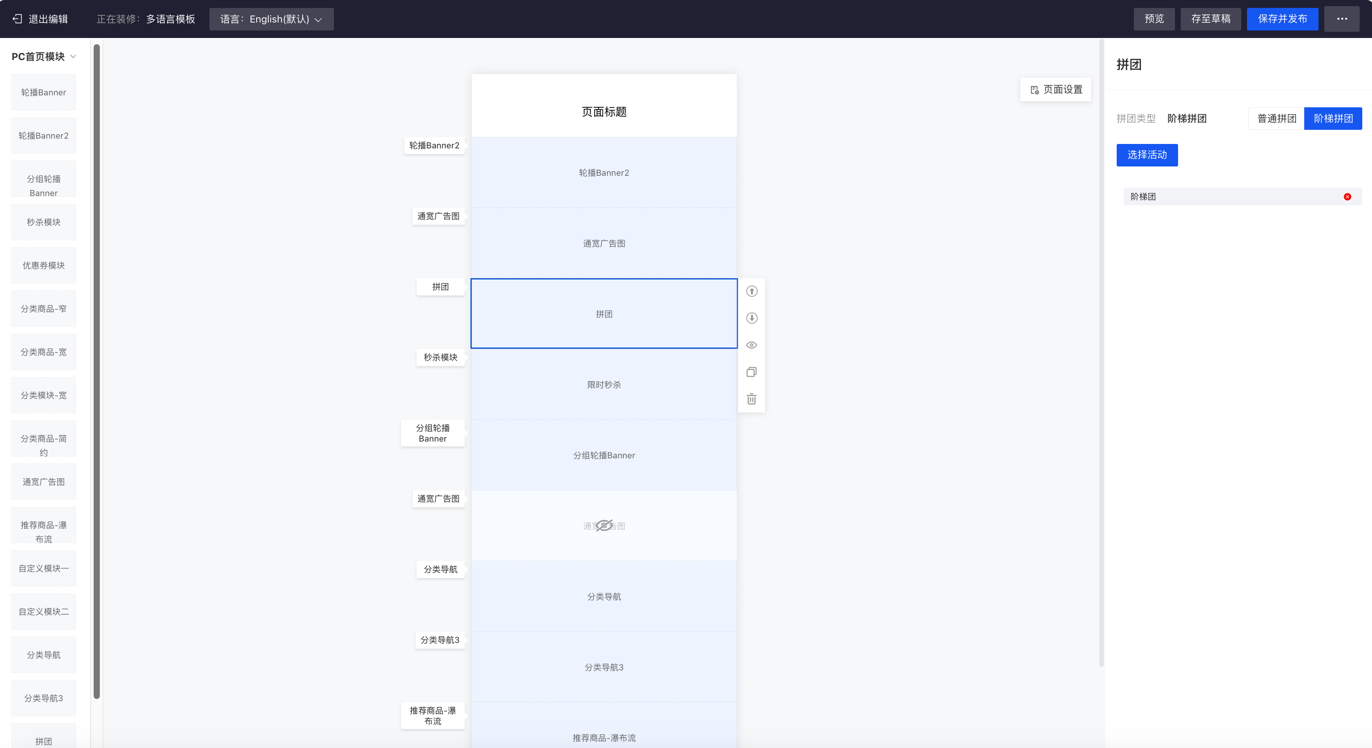Remove the 阶梯团 activity with the red X
The image size is (1372, 748).
(1347, 197)
